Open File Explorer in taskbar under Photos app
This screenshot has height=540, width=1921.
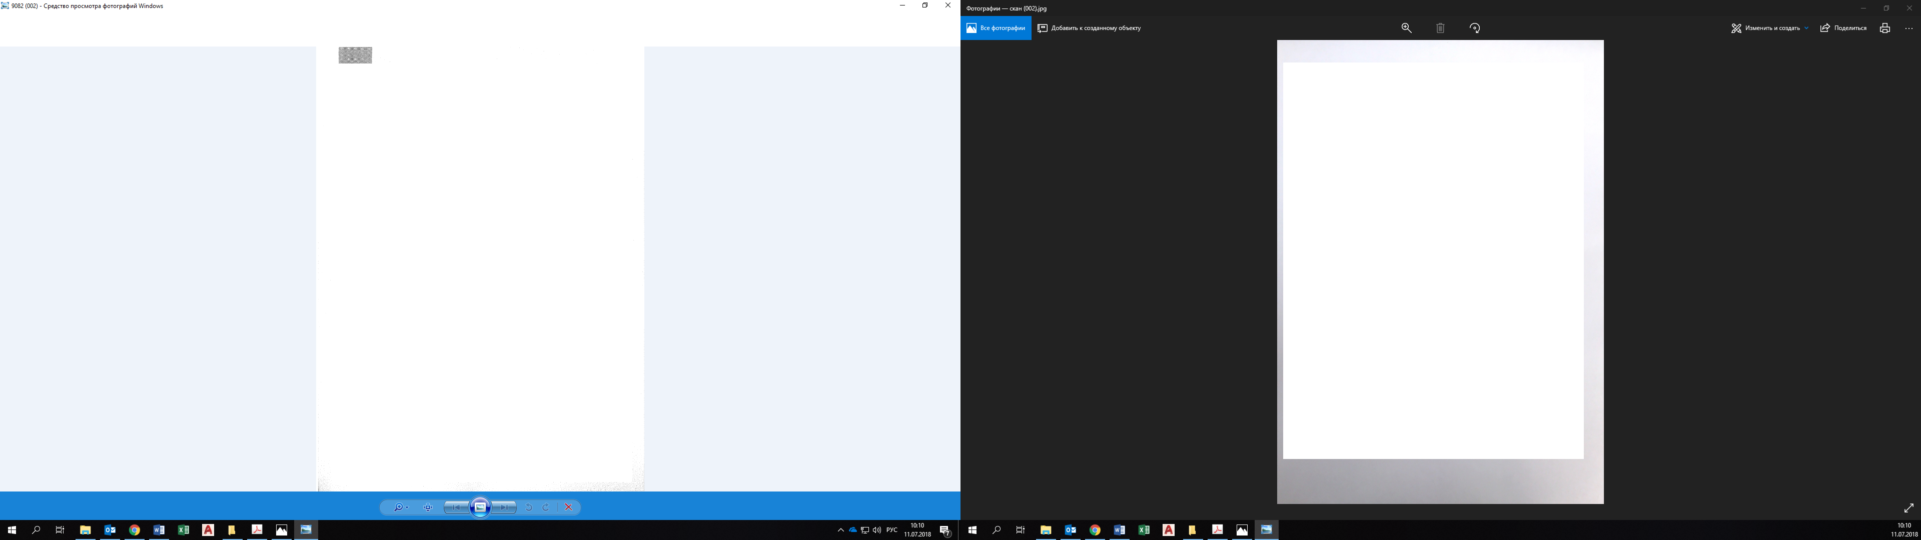(x=1046, y=530)
